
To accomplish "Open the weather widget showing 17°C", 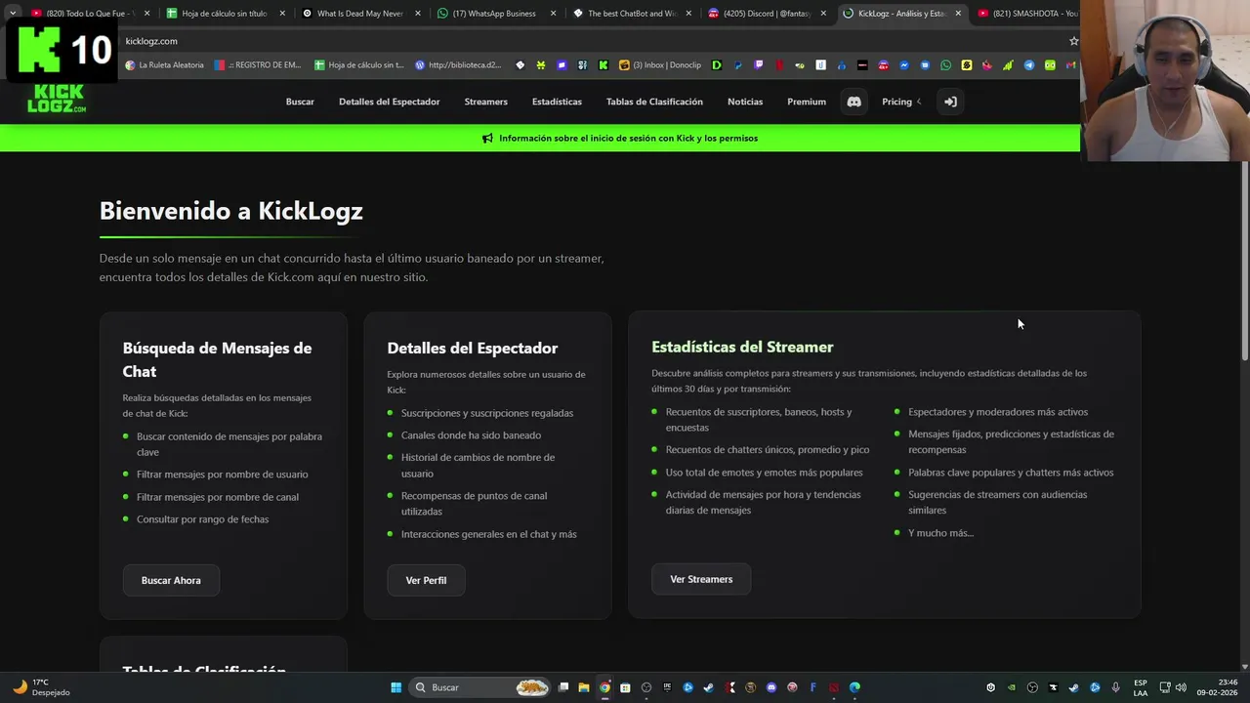I will 41,687.
